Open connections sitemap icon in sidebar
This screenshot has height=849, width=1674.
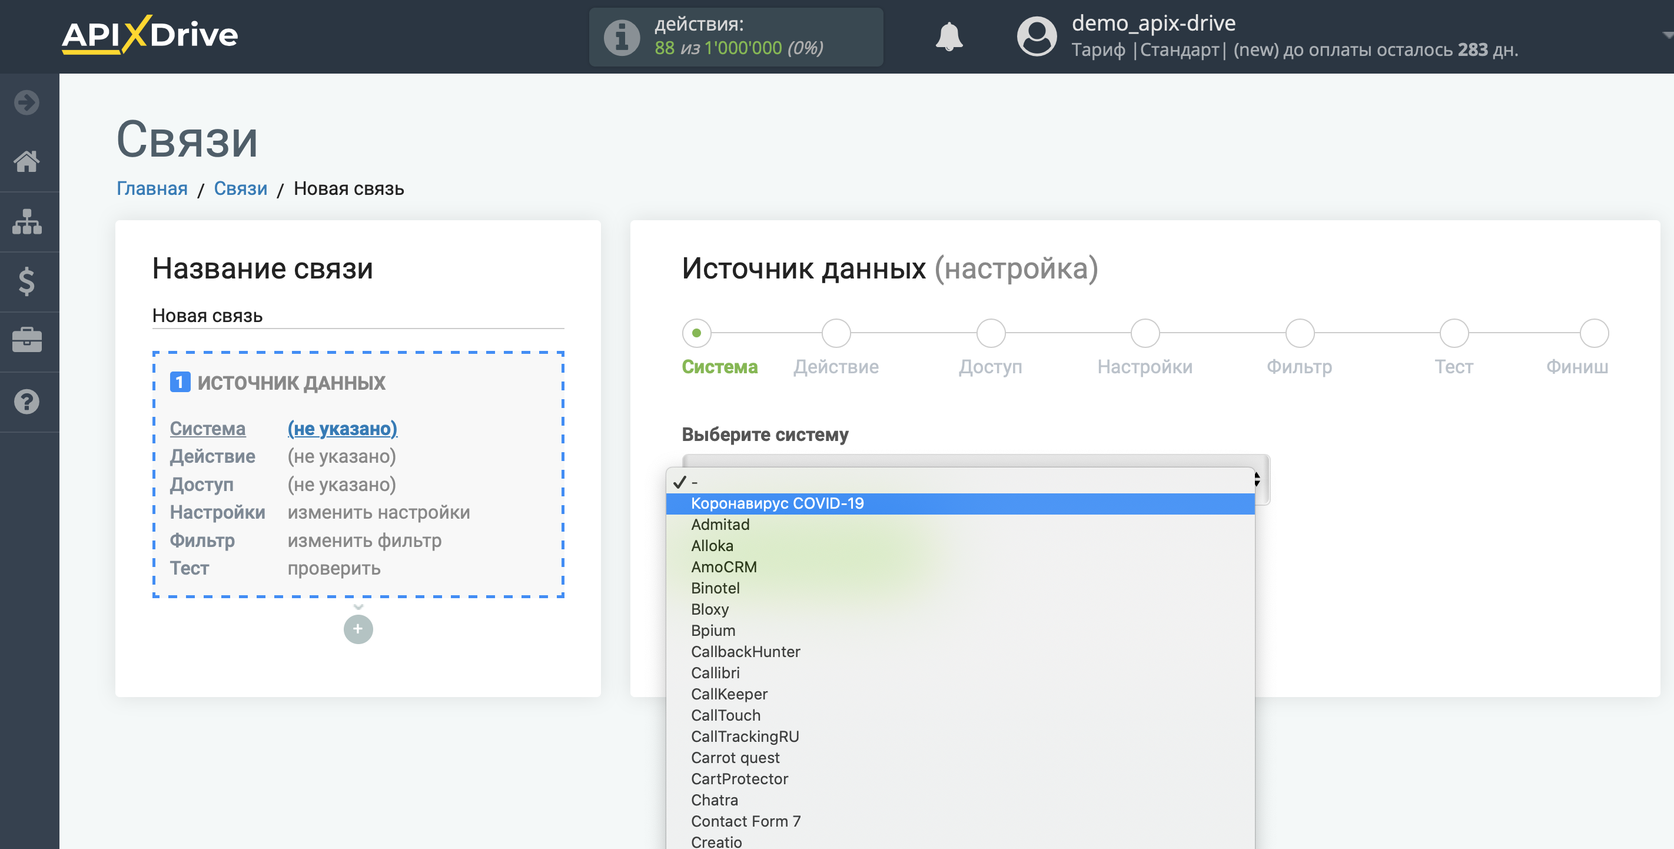[26, 222]
